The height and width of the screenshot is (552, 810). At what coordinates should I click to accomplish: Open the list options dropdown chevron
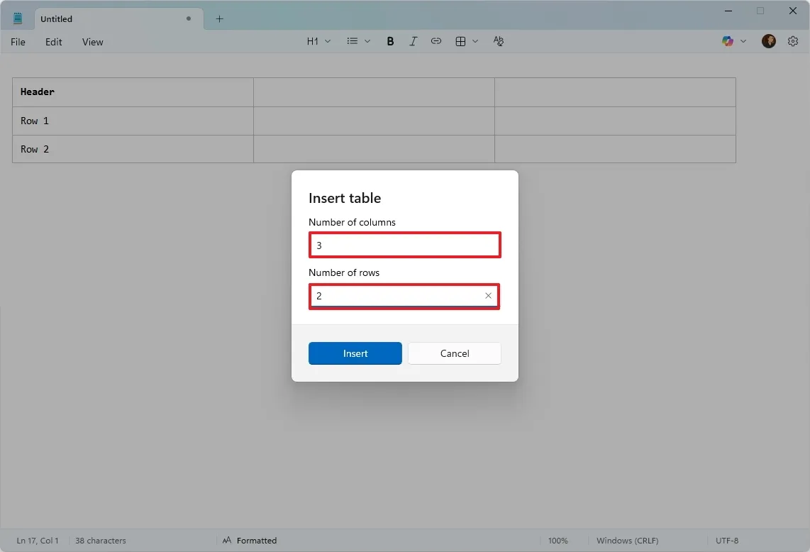click(x=367, y=41)
